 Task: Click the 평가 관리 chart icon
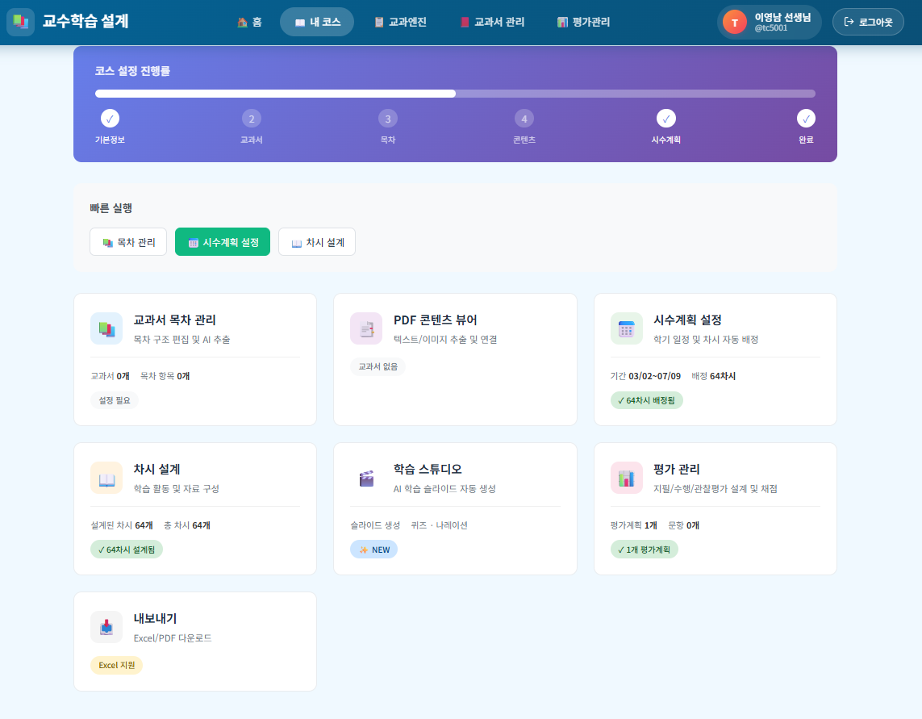(x=626, y=478)
